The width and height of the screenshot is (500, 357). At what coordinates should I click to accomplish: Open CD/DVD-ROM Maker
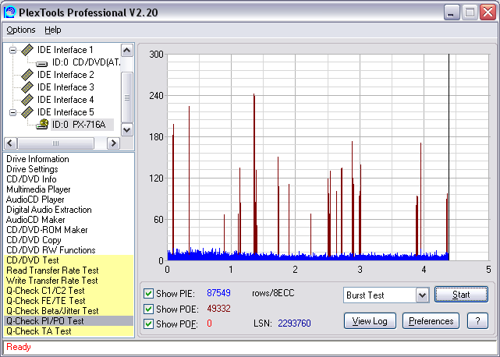(47, 230)
